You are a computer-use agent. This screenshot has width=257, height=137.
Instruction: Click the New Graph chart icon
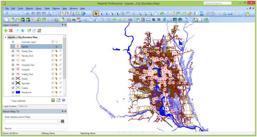[120, 19]
